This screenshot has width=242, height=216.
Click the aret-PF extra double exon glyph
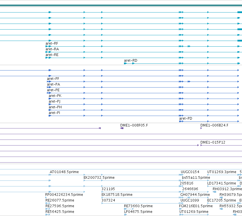coord(189,82)
